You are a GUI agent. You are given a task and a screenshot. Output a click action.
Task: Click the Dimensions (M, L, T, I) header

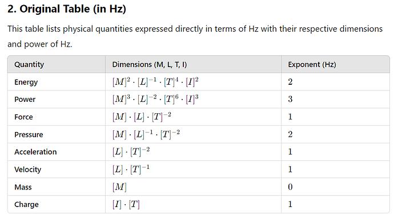click(x=150, y=65)
